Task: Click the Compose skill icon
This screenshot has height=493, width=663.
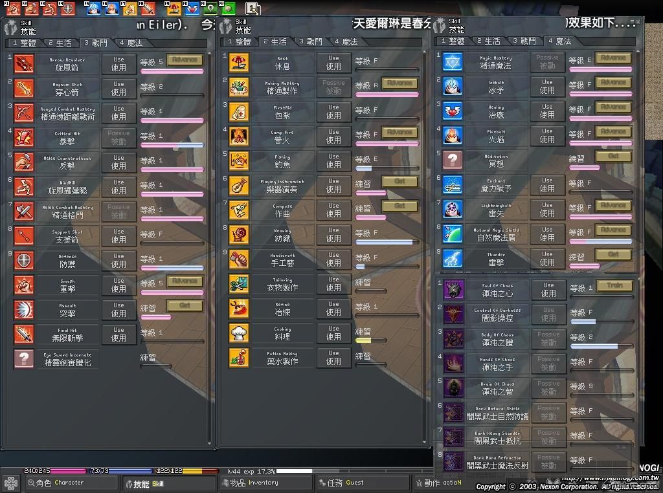Action: [239, 210]
